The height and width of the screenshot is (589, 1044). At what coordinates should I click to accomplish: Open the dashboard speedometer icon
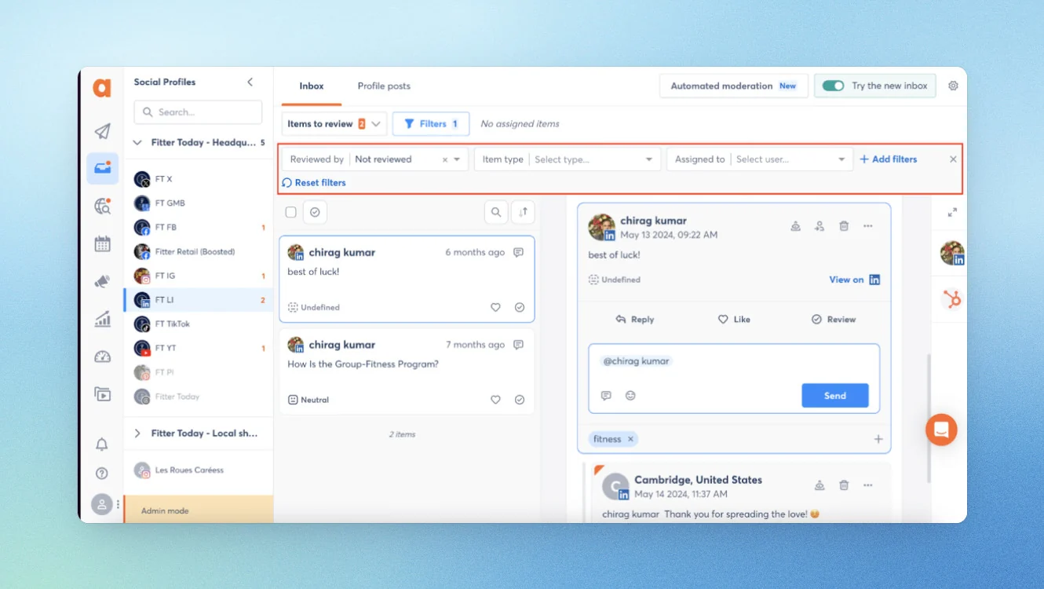[x=102, y=357]
